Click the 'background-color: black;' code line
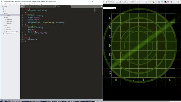 (x=37, y=11)
